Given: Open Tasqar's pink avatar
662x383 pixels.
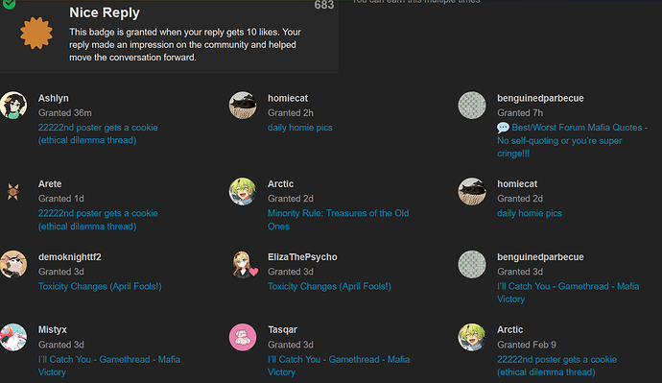Looking at the screenshot, I should pos(243,337).
